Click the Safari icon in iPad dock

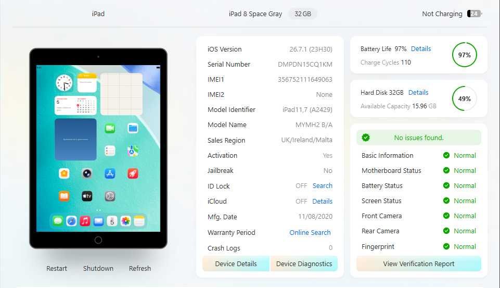pyautogui.click(x=71, y=221)
